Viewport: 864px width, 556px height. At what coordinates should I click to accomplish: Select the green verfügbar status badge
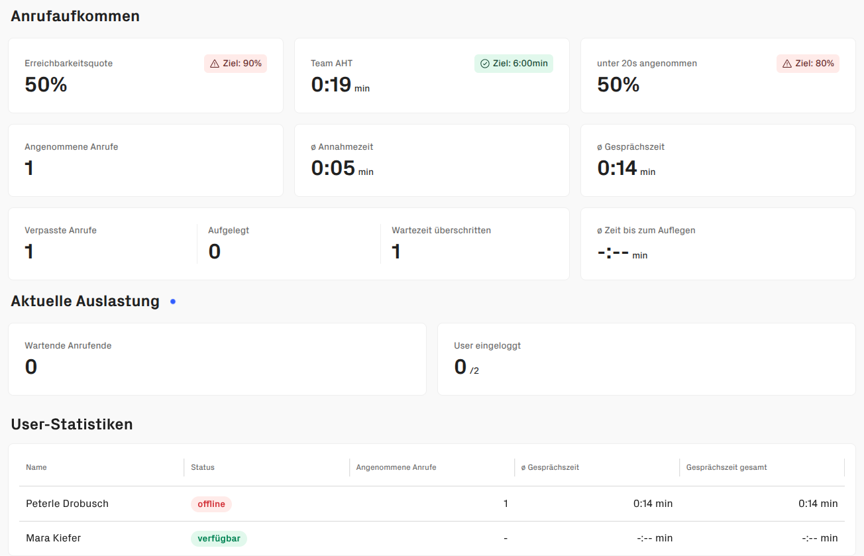[x=219, y=539]
